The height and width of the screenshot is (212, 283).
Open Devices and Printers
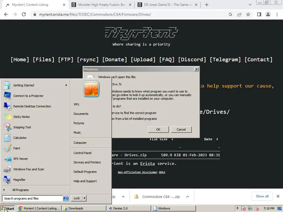click(87, 162)
